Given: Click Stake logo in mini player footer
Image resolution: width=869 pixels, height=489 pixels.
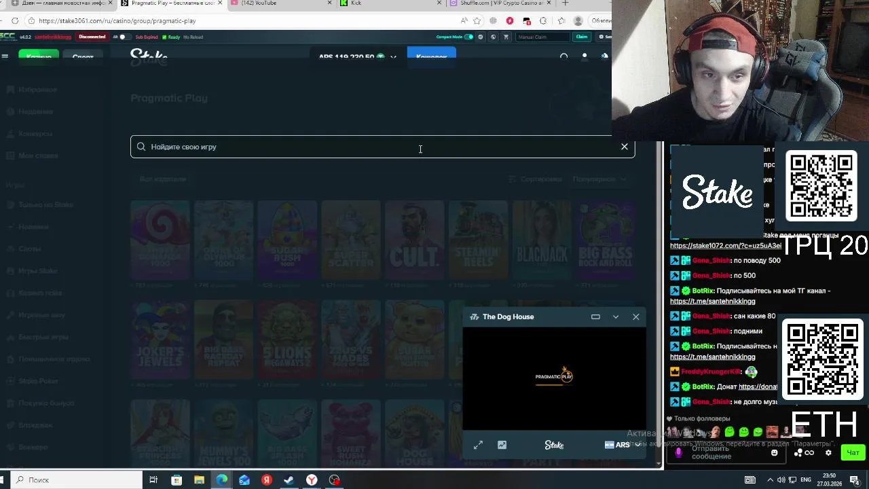Looking at the screenshot, I should [x=554, y=445].
